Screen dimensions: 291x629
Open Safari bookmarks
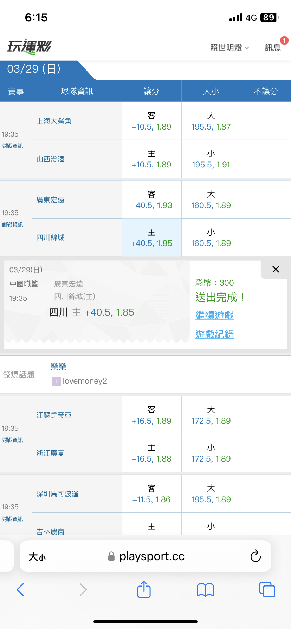coord(205,590)
